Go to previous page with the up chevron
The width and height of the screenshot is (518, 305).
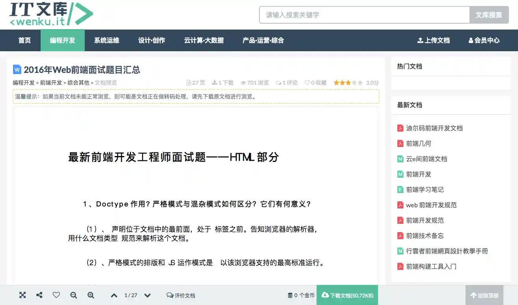(114, 295)
